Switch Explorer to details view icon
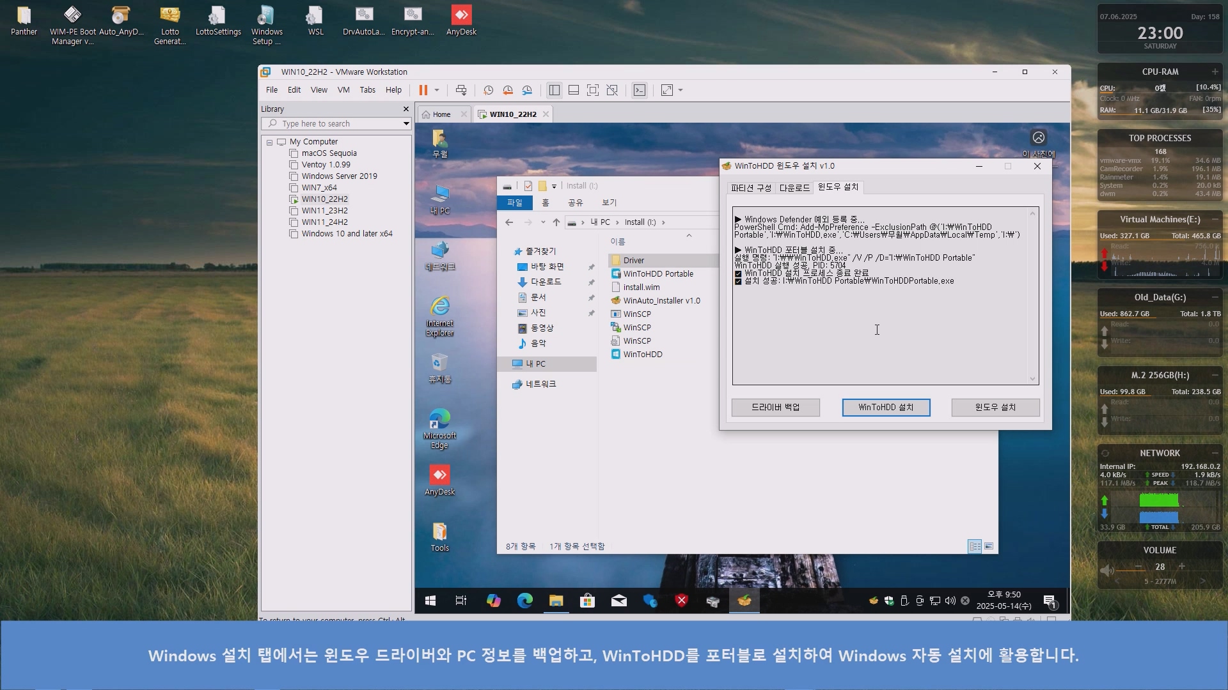The image size is (1228, 690). (975, 546)
